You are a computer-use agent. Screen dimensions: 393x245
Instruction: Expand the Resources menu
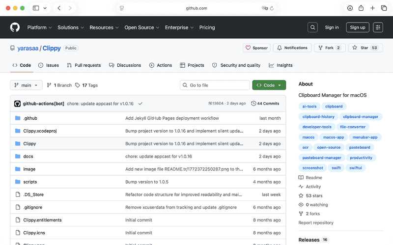pyautogui.click(x=104, y=27)
